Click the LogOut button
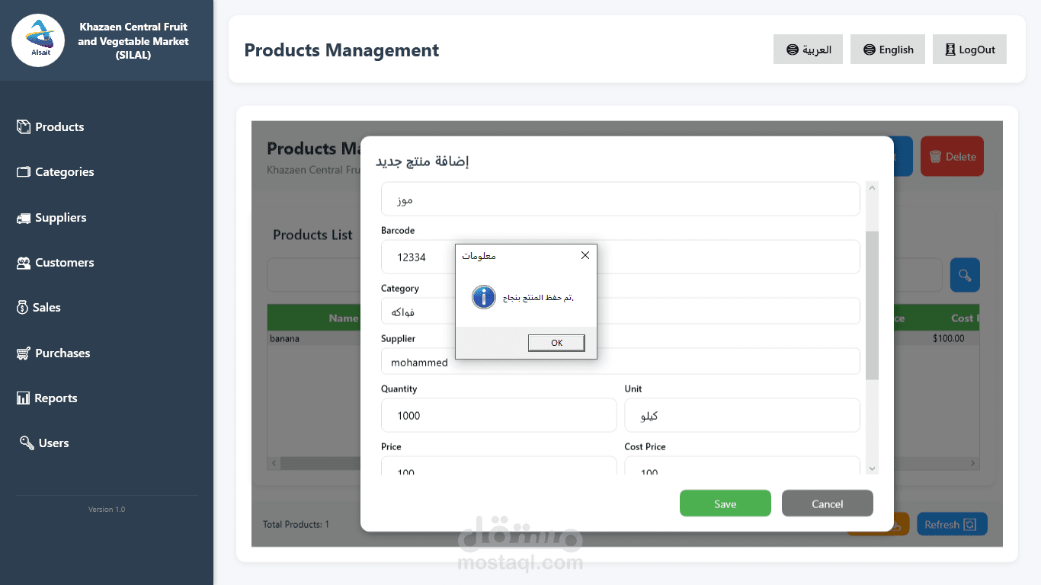 969,50
